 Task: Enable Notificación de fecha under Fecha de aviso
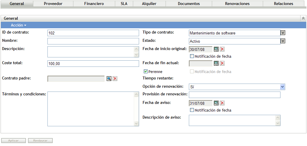[192, 110]
